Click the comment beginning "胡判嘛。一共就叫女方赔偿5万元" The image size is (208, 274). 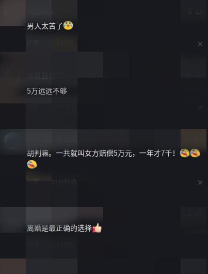point(114,159)
